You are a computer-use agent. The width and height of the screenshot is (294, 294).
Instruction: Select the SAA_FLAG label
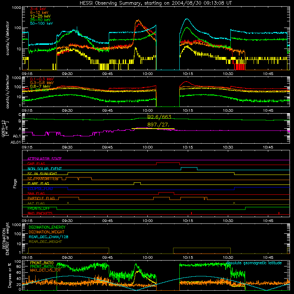point(36,193)
